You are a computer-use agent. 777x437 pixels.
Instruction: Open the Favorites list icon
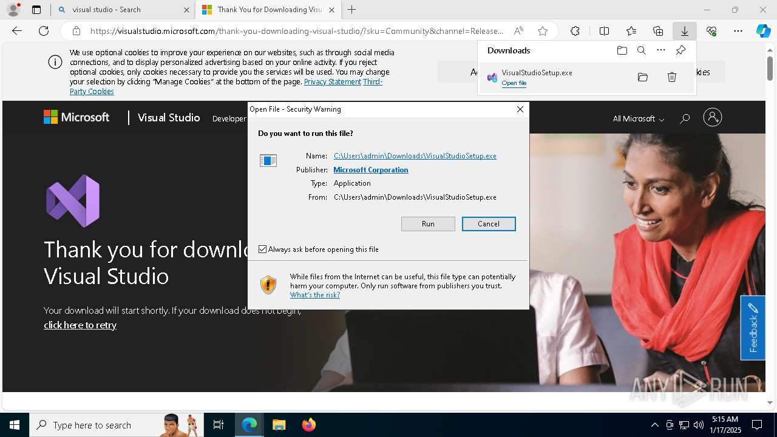pyautogui.click(x=631, y=31)
